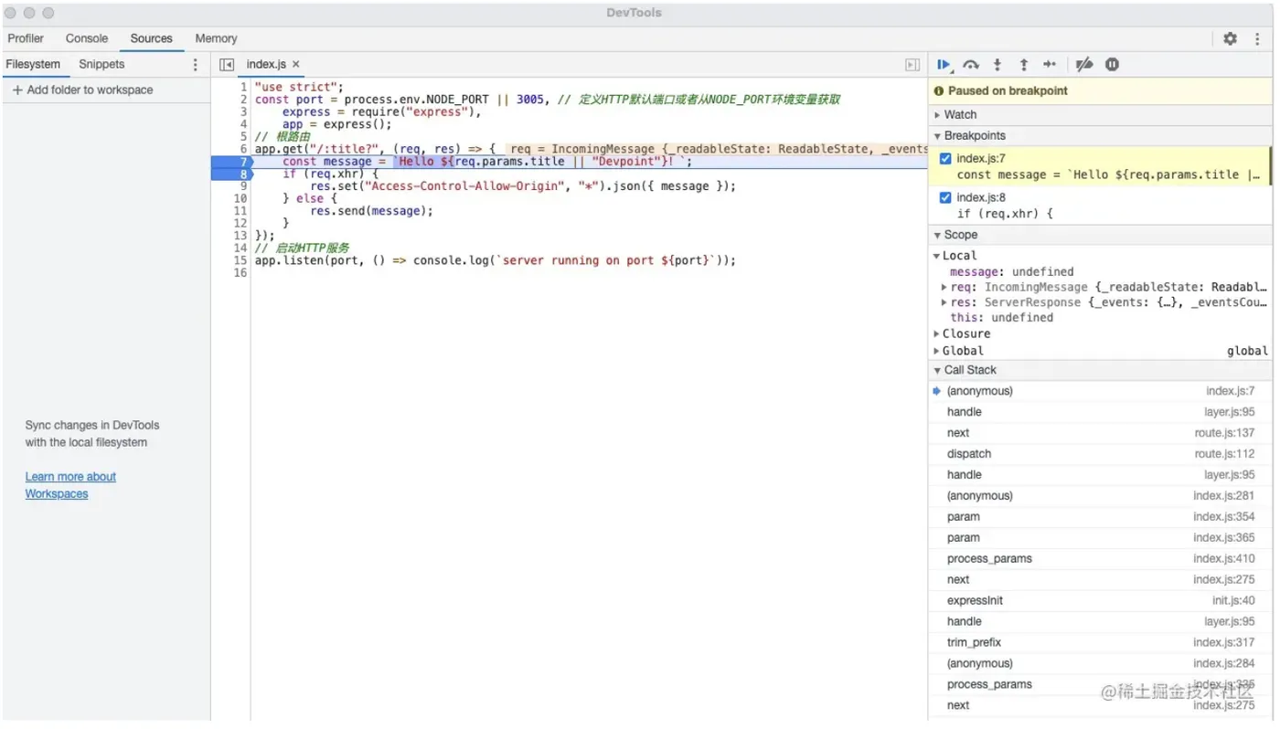Select the Filesystem subtab

(33, 65)
